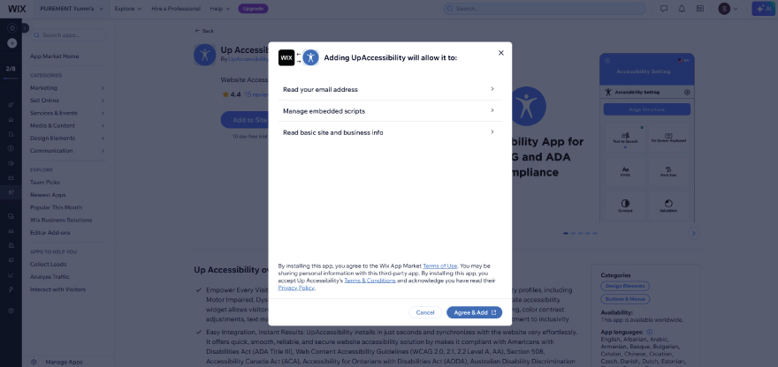The height and width of the screenshot is (367, 778).
Task: Open the notifications bell icon
Action: coord(682,9)
